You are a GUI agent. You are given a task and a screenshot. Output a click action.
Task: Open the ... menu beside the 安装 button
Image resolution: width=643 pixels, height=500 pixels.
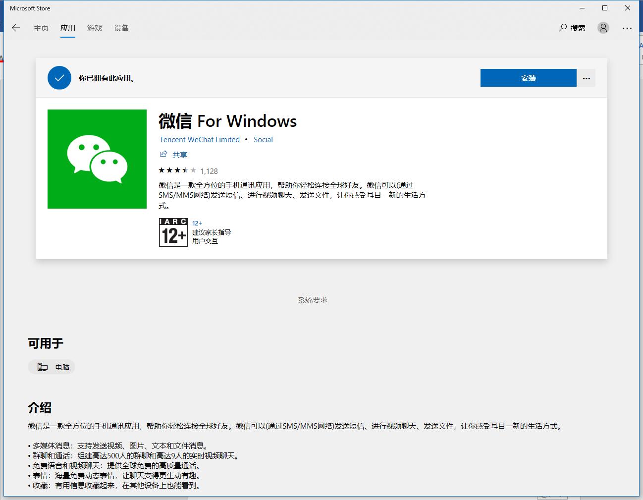point(587,78)
